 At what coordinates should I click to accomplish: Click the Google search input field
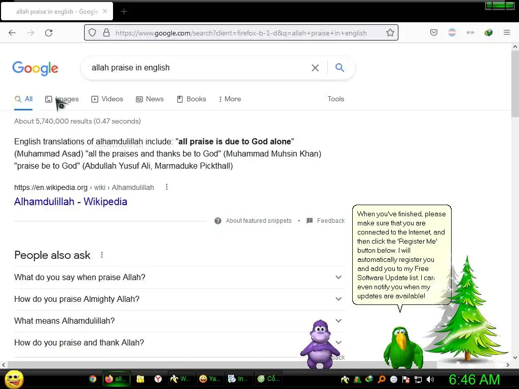(199, 68)
